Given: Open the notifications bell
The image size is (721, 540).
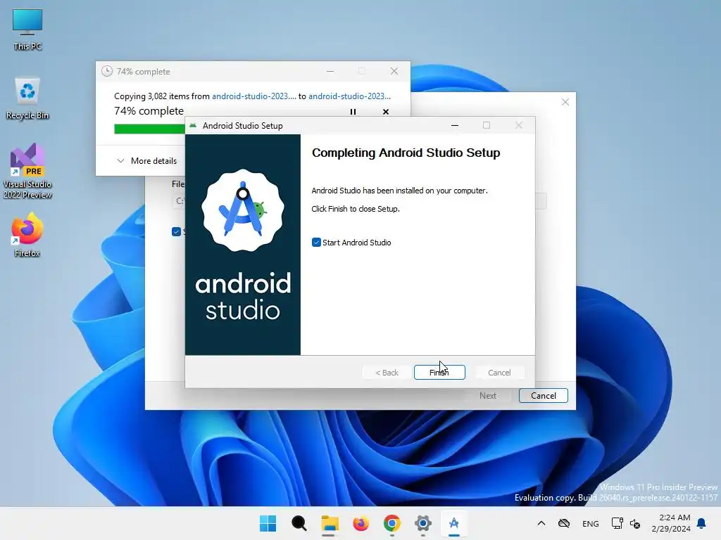Looking at the screenshot, I should tap(701, 523).
